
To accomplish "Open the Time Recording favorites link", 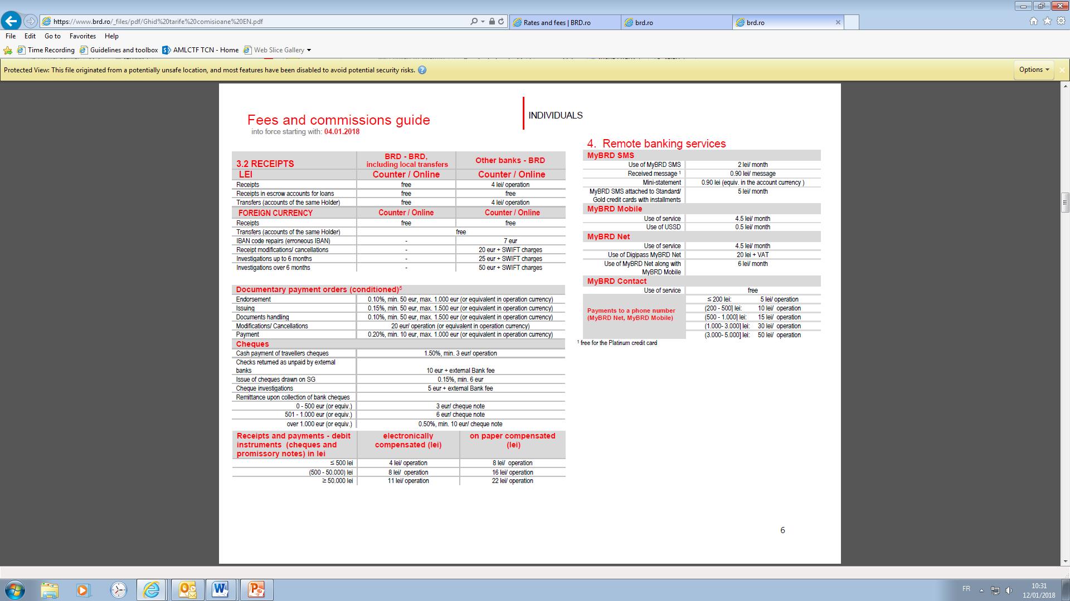I will 51,50.
